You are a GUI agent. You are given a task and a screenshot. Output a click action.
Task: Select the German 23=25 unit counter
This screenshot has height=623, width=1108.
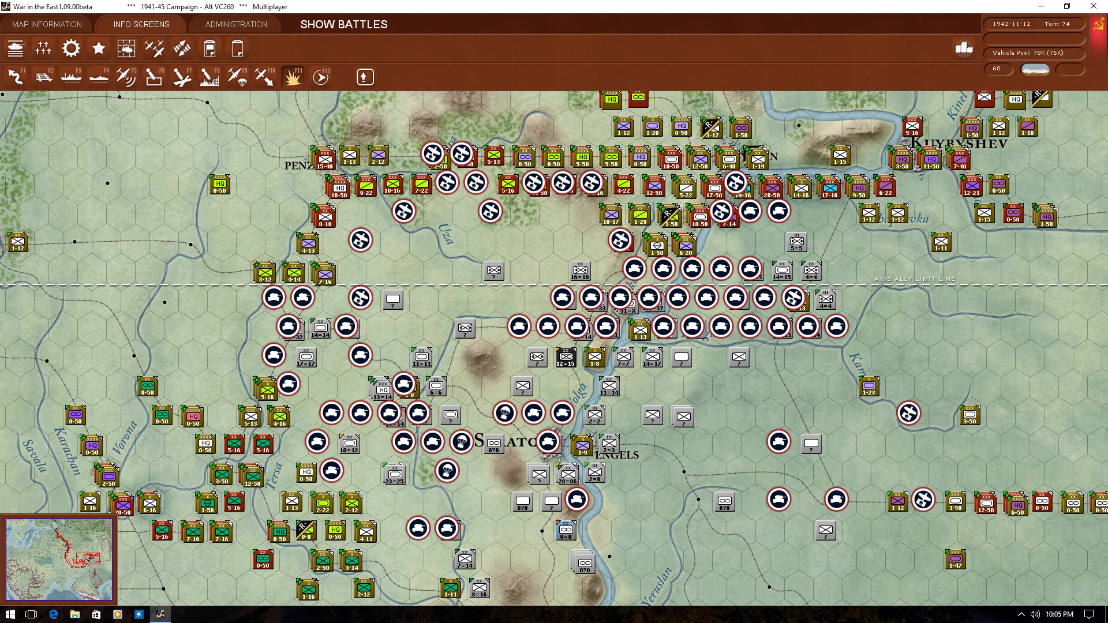395,475
